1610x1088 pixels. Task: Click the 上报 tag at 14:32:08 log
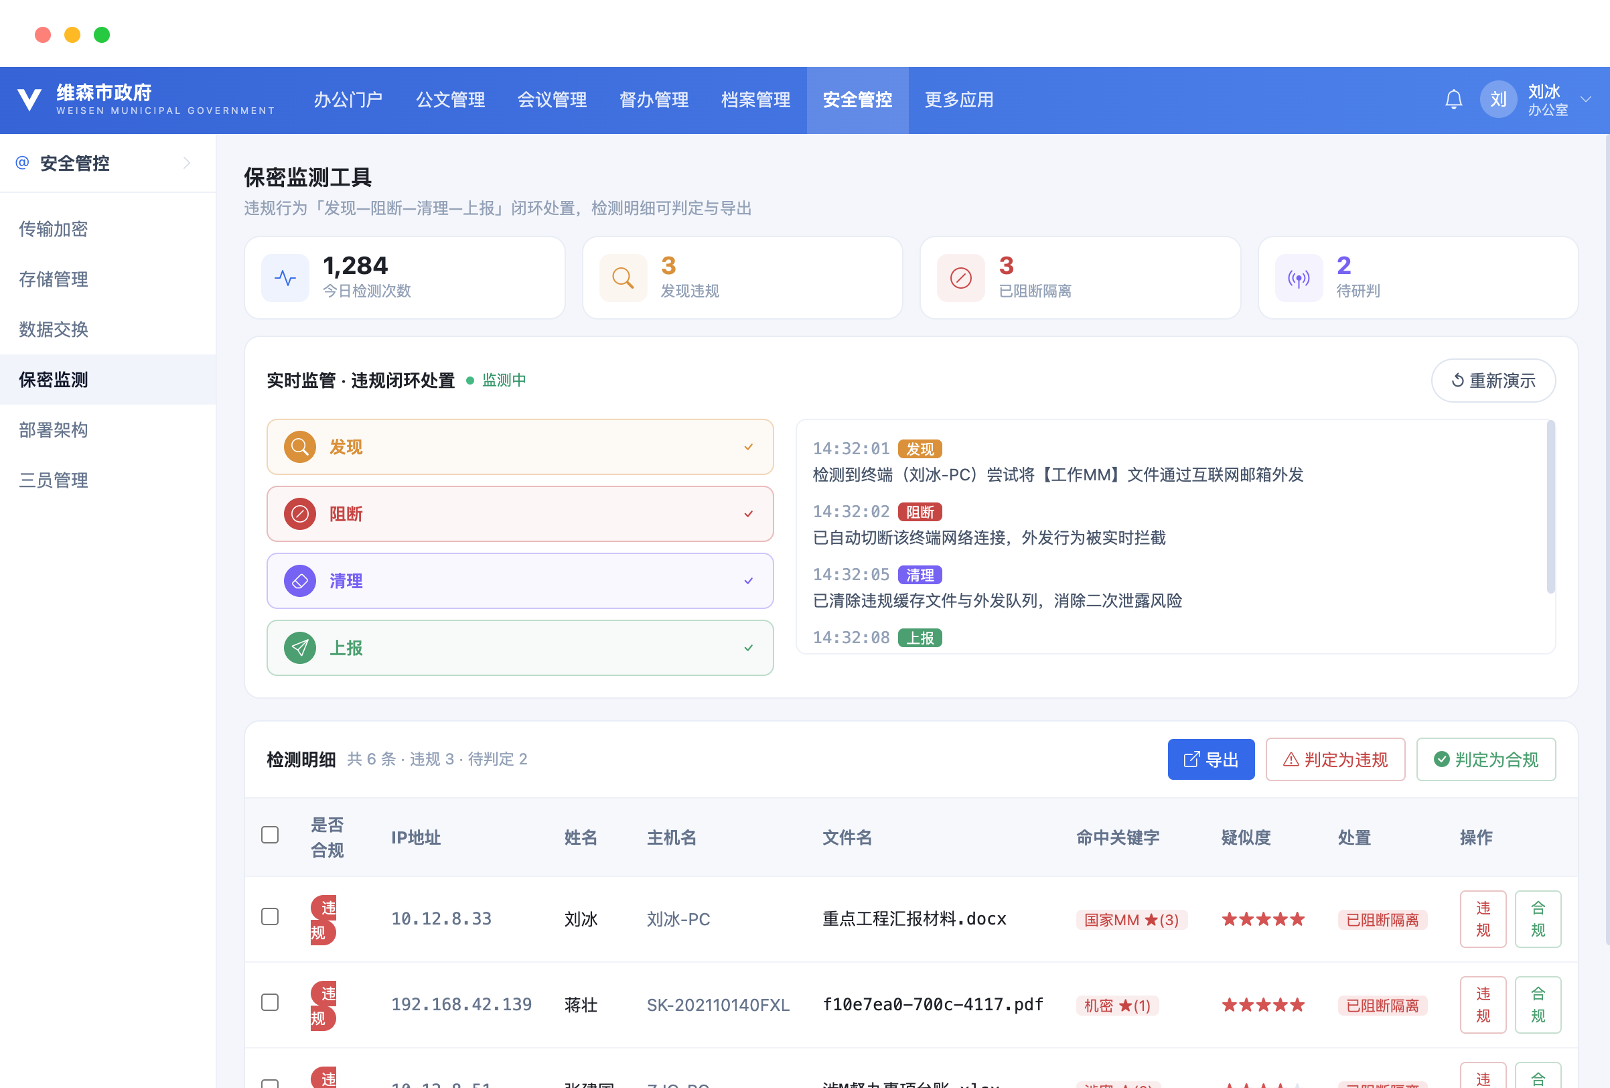tap(920, 638)
